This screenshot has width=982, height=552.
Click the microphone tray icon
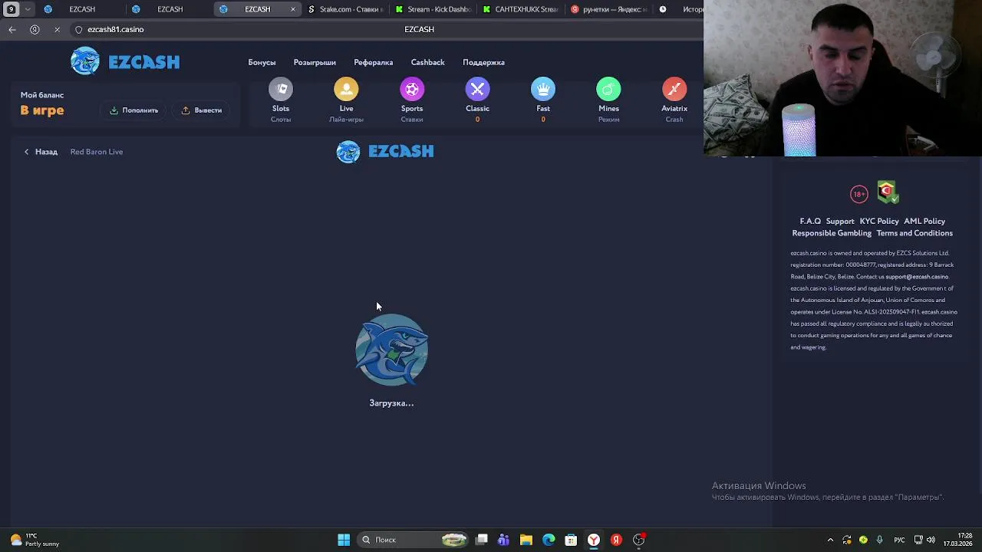pos(880,540)
